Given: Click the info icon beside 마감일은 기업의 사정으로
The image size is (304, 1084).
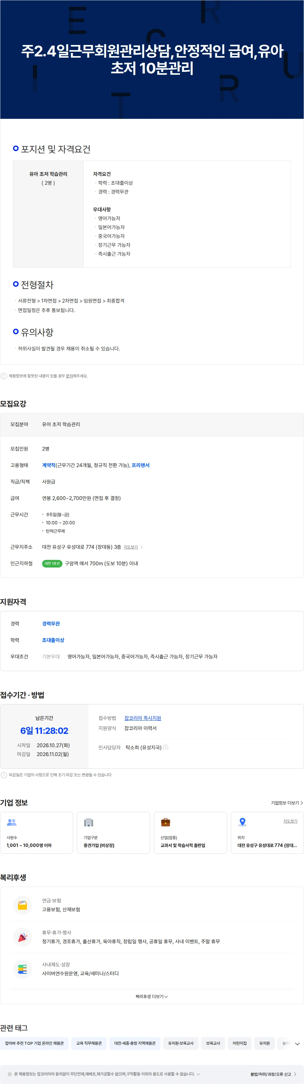Looking at the screenshot, I should click(4, 775).
